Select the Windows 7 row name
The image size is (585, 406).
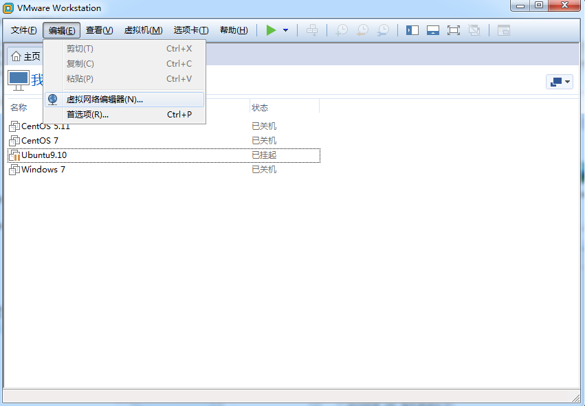[x=43, y=170]
